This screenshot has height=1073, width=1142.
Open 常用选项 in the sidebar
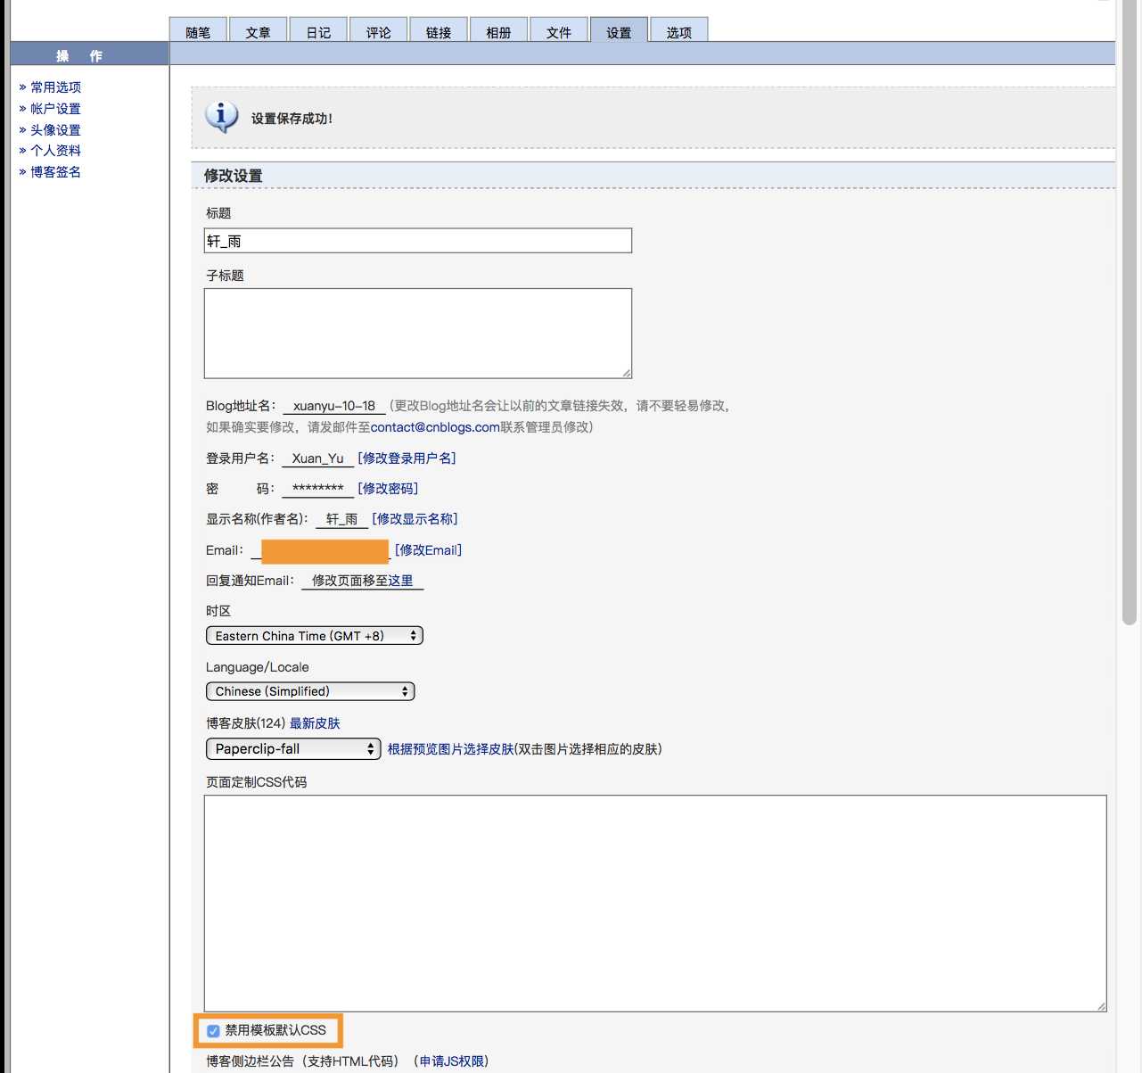coord(55,87)
